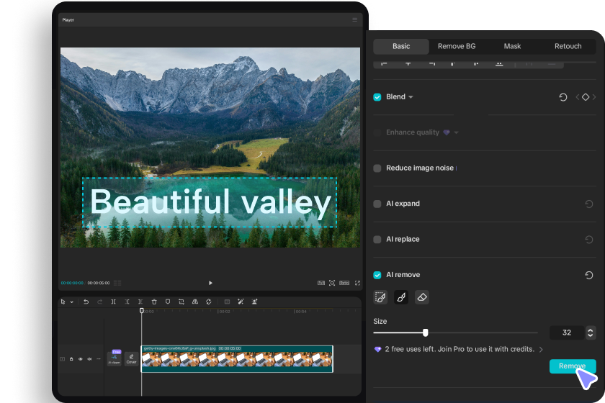Image resolution: width=605 pixels, height=403 pixels.
Task: Edit the Cover for the track
Action: point(131,358)
